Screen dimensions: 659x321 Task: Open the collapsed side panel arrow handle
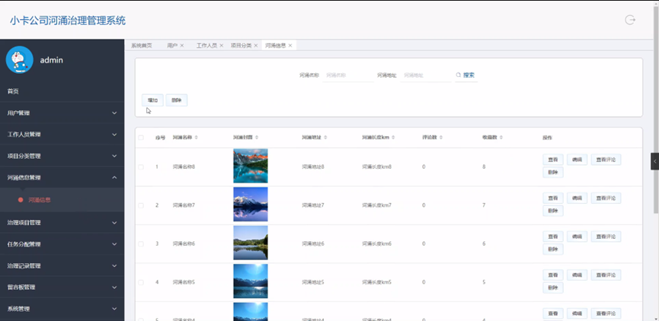click(x=654, y=161)
